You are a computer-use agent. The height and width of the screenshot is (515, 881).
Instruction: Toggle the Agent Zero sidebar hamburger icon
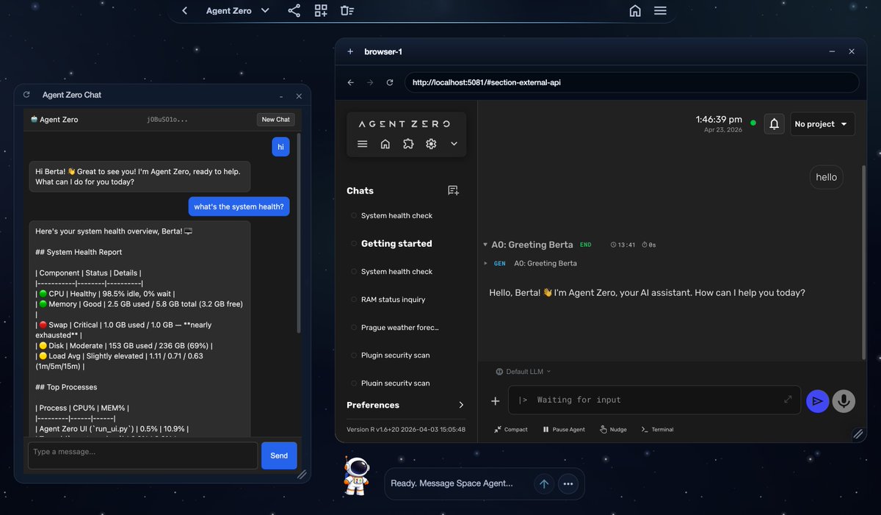[363, 144]
